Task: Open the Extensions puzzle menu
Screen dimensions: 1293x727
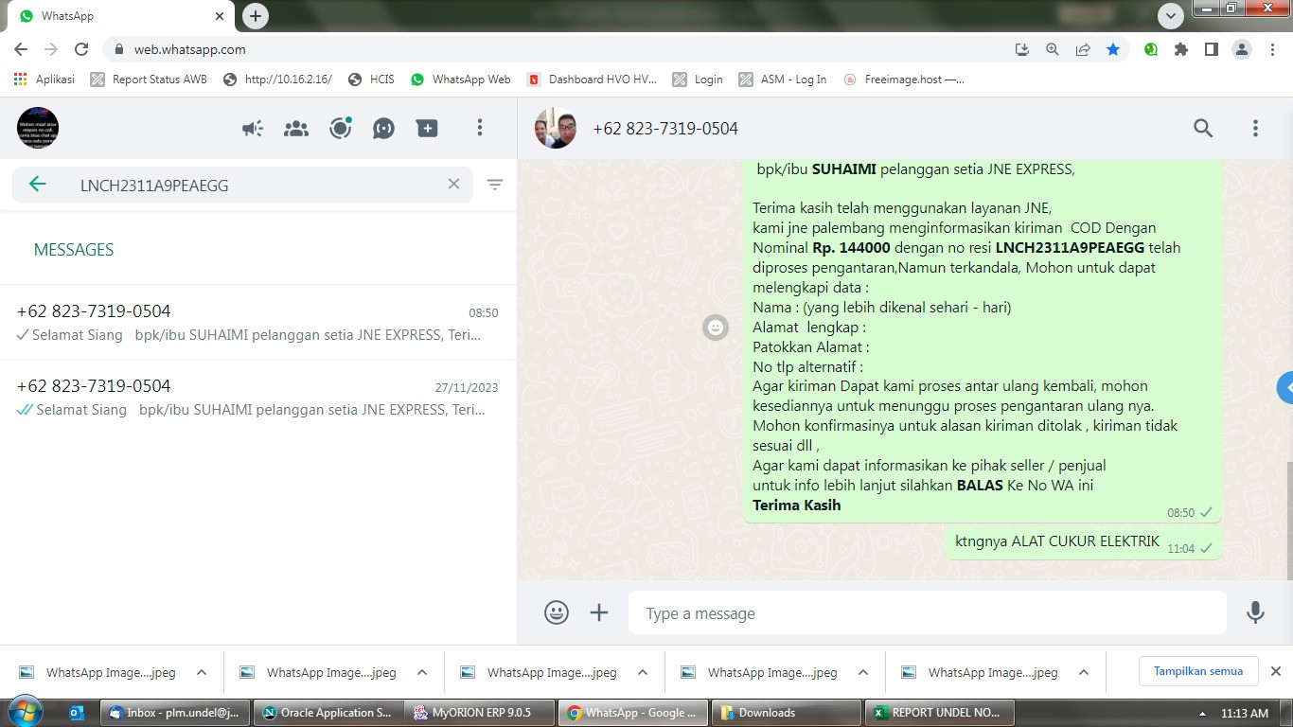Action: tap(1181, 49)
